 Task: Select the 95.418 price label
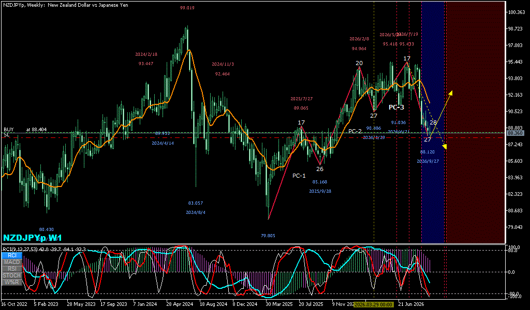390,44
